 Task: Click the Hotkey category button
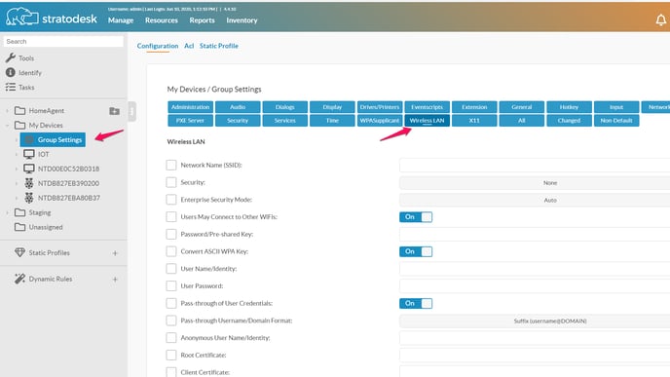coord(569,107)
